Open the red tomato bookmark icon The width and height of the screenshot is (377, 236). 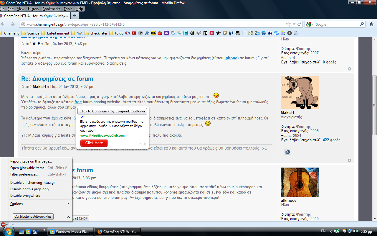tap(160, 33)
